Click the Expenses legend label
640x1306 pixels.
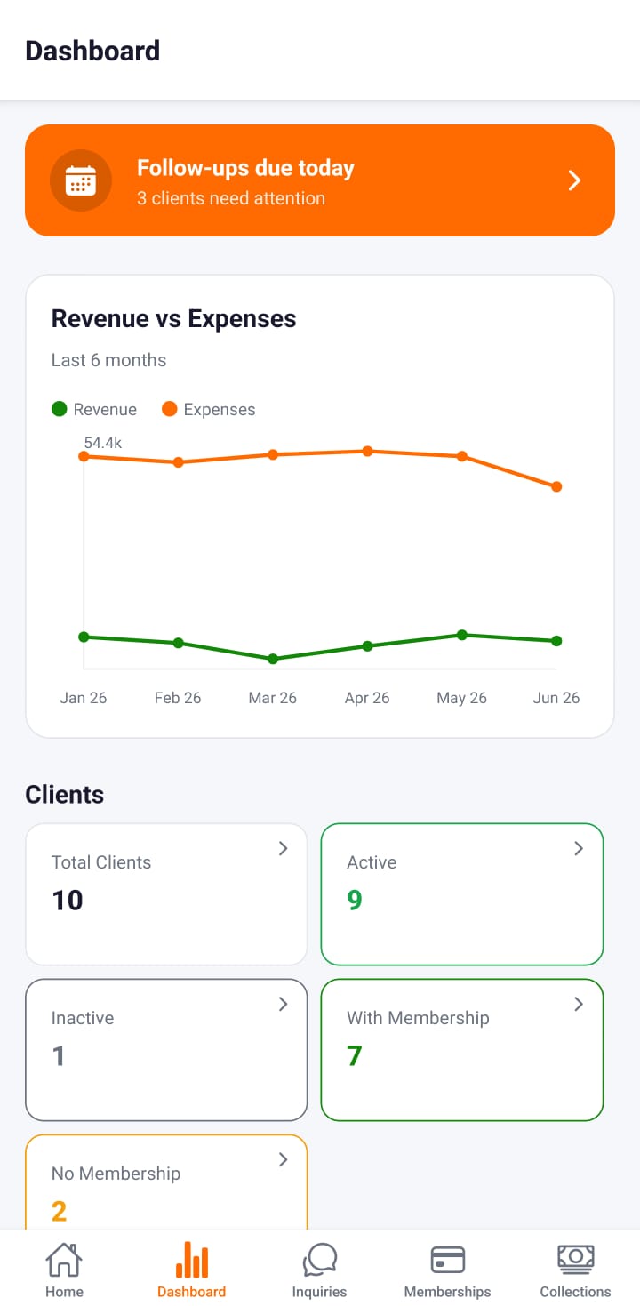tap(220, 410)
